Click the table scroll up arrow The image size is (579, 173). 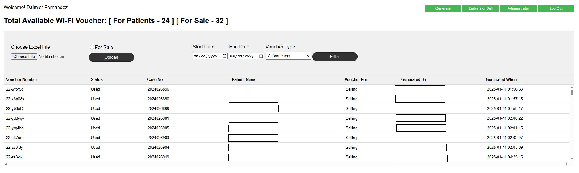572,87
